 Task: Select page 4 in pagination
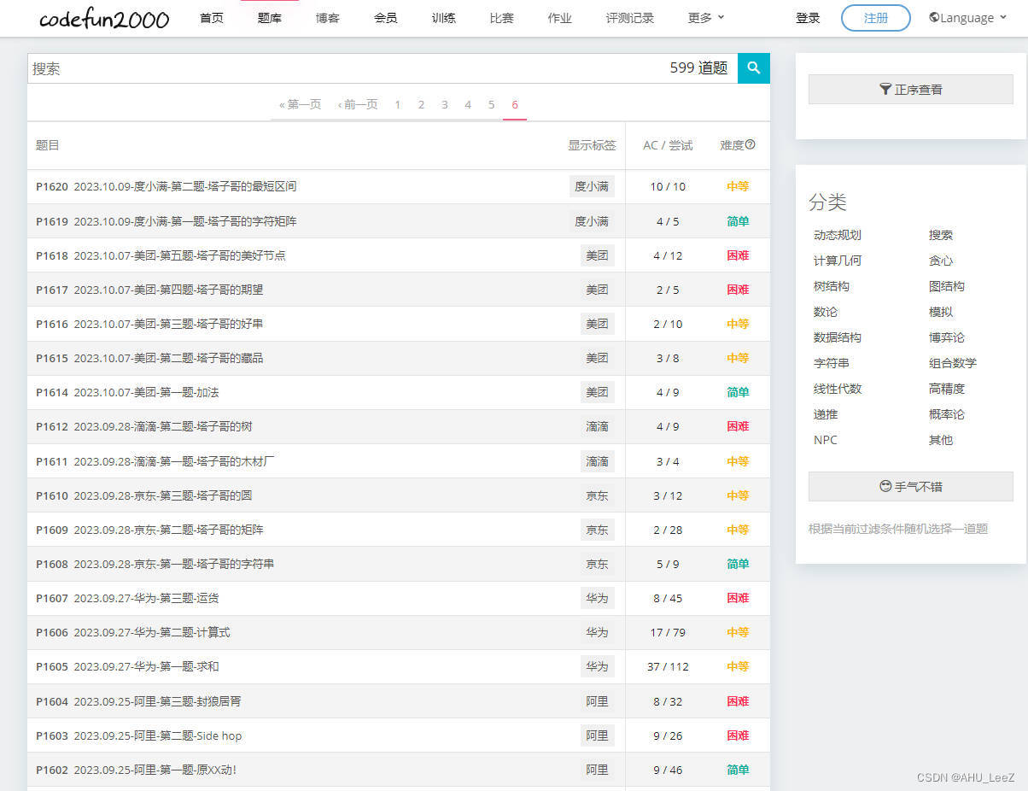(468, 104)
